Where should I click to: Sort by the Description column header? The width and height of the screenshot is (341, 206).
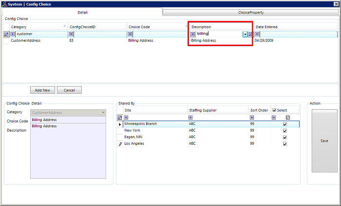(221, 27)
